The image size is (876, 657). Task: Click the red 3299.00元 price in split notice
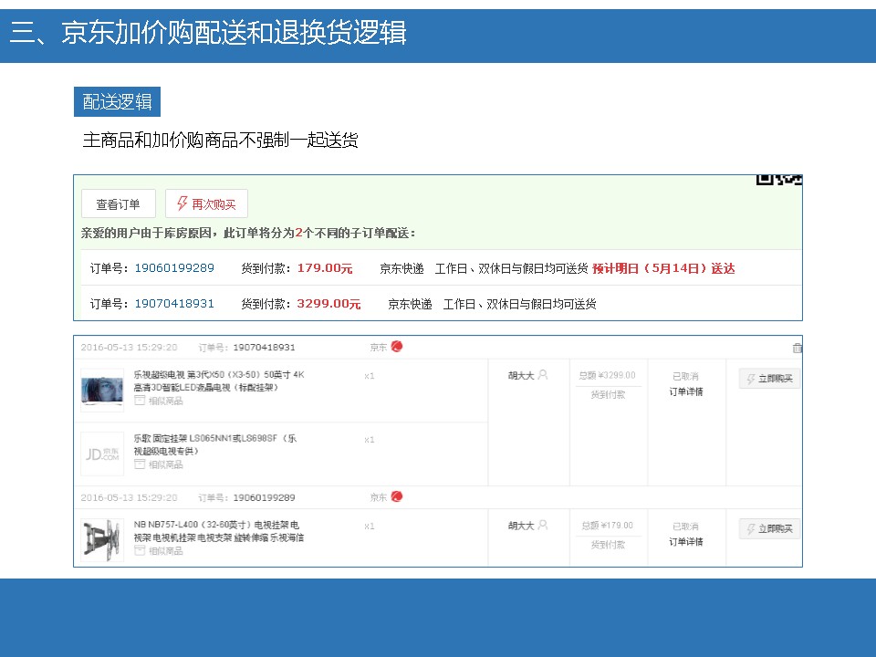coord(328,304)
